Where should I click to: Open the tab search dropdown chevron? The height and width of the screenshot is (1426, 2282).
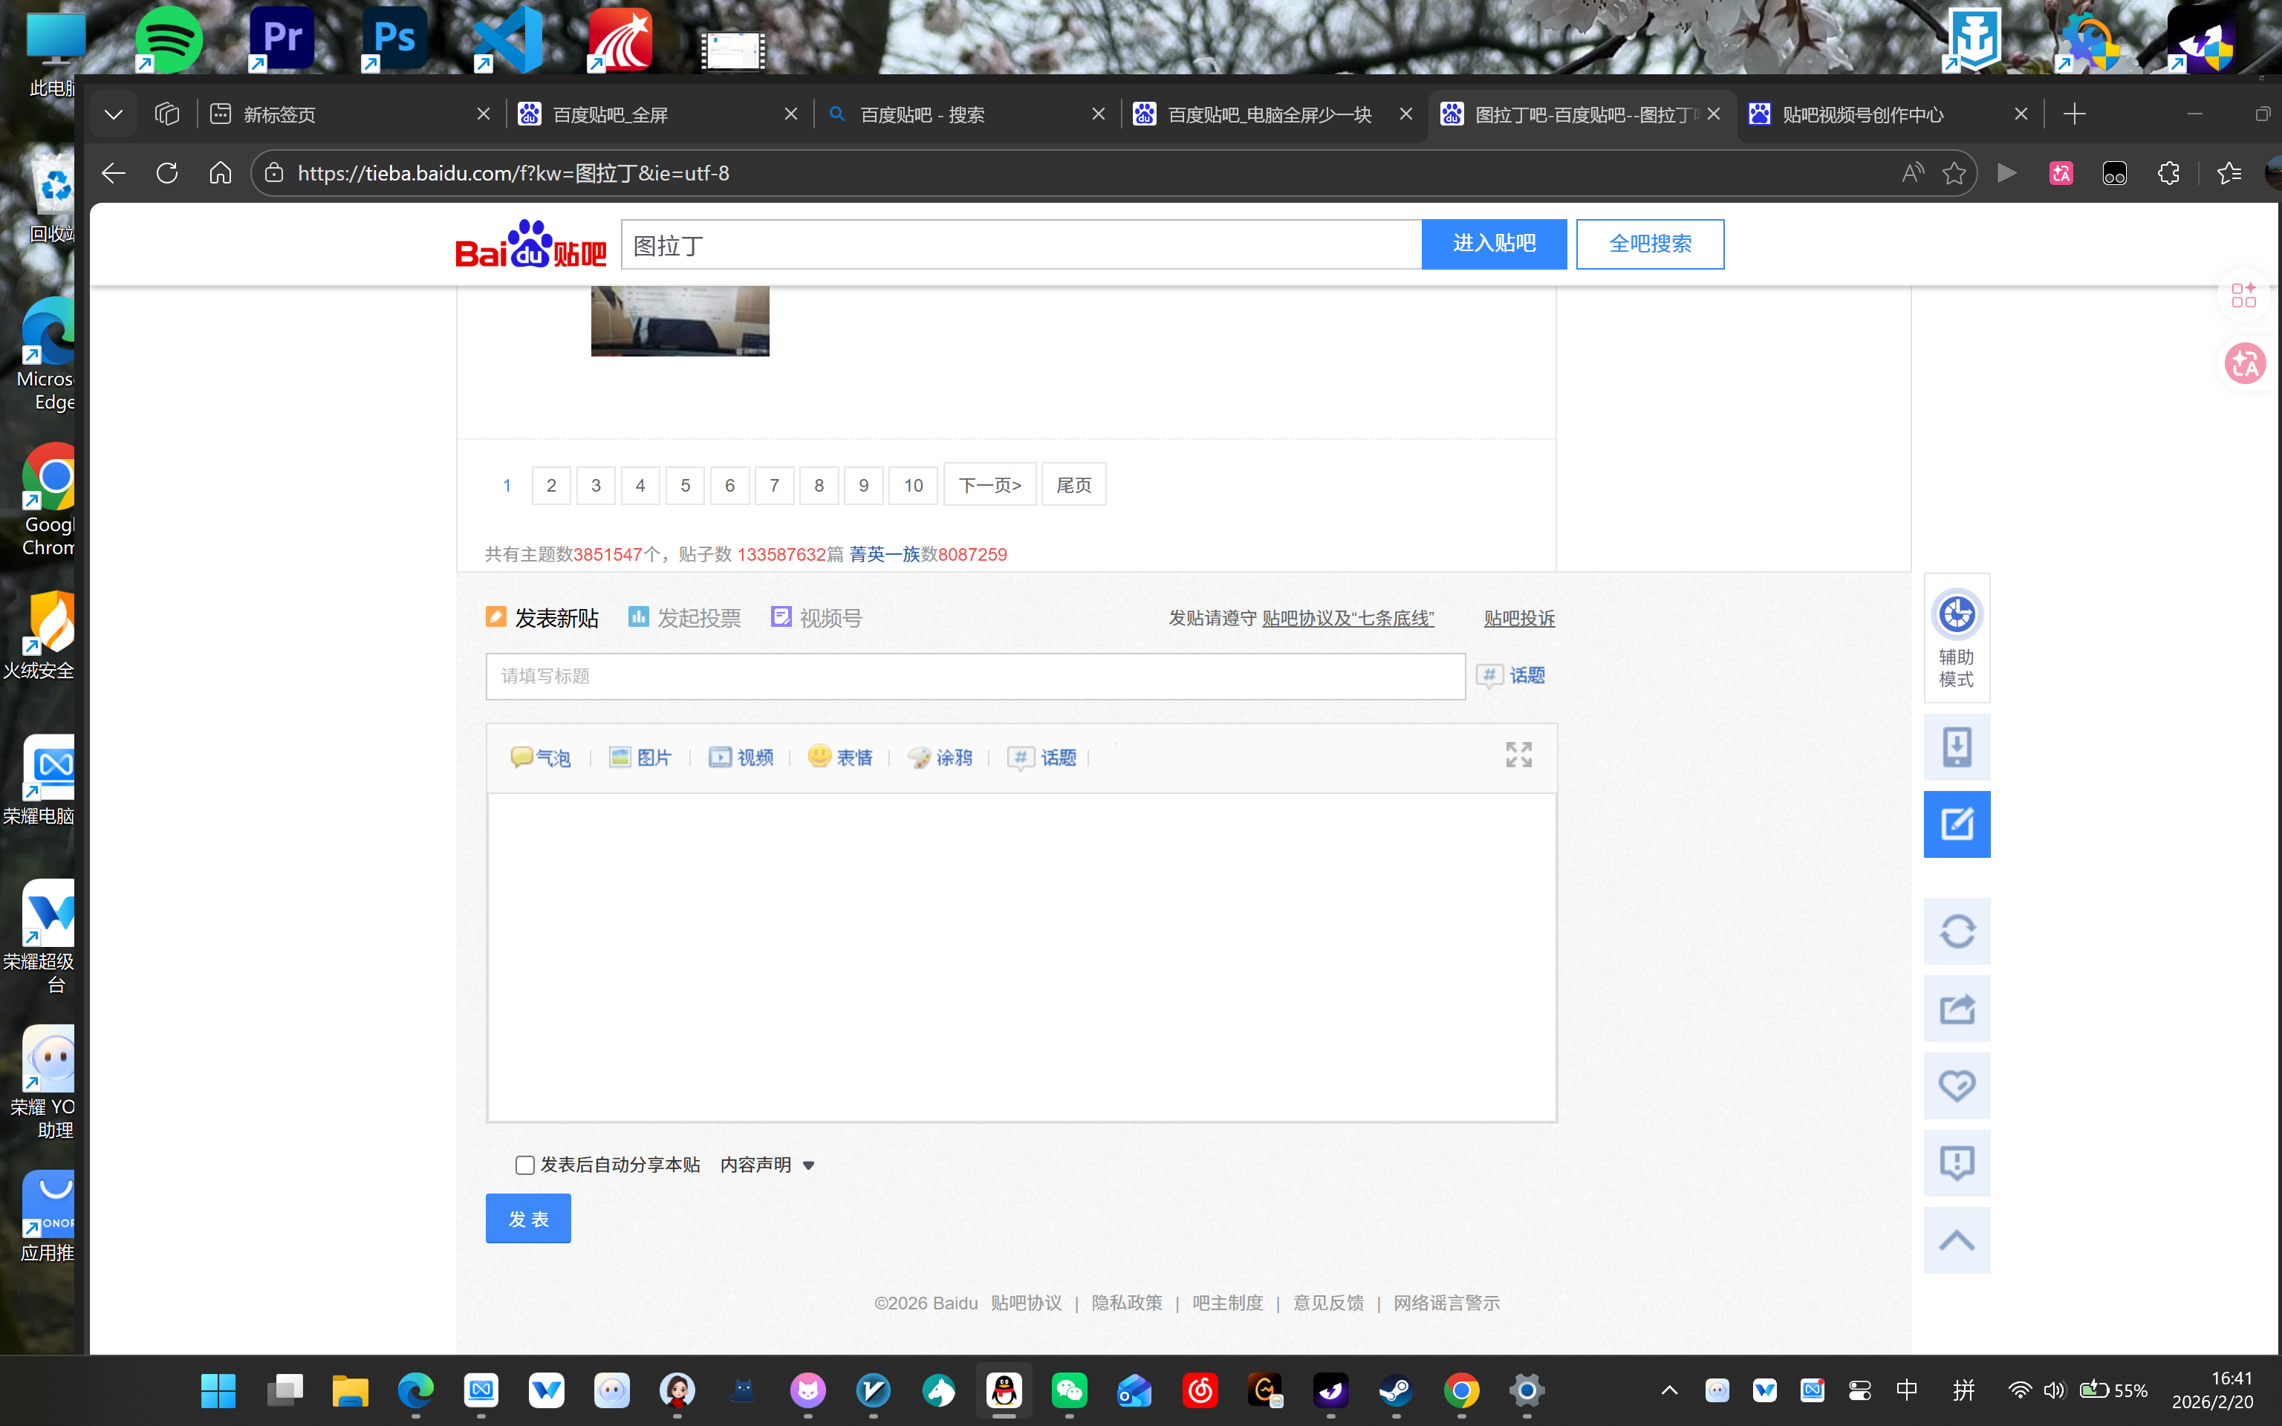click(x=113, y=114)
